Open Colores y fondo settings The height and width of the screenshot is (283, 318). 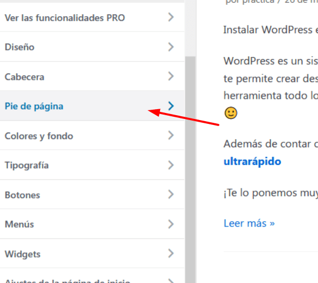92,136
